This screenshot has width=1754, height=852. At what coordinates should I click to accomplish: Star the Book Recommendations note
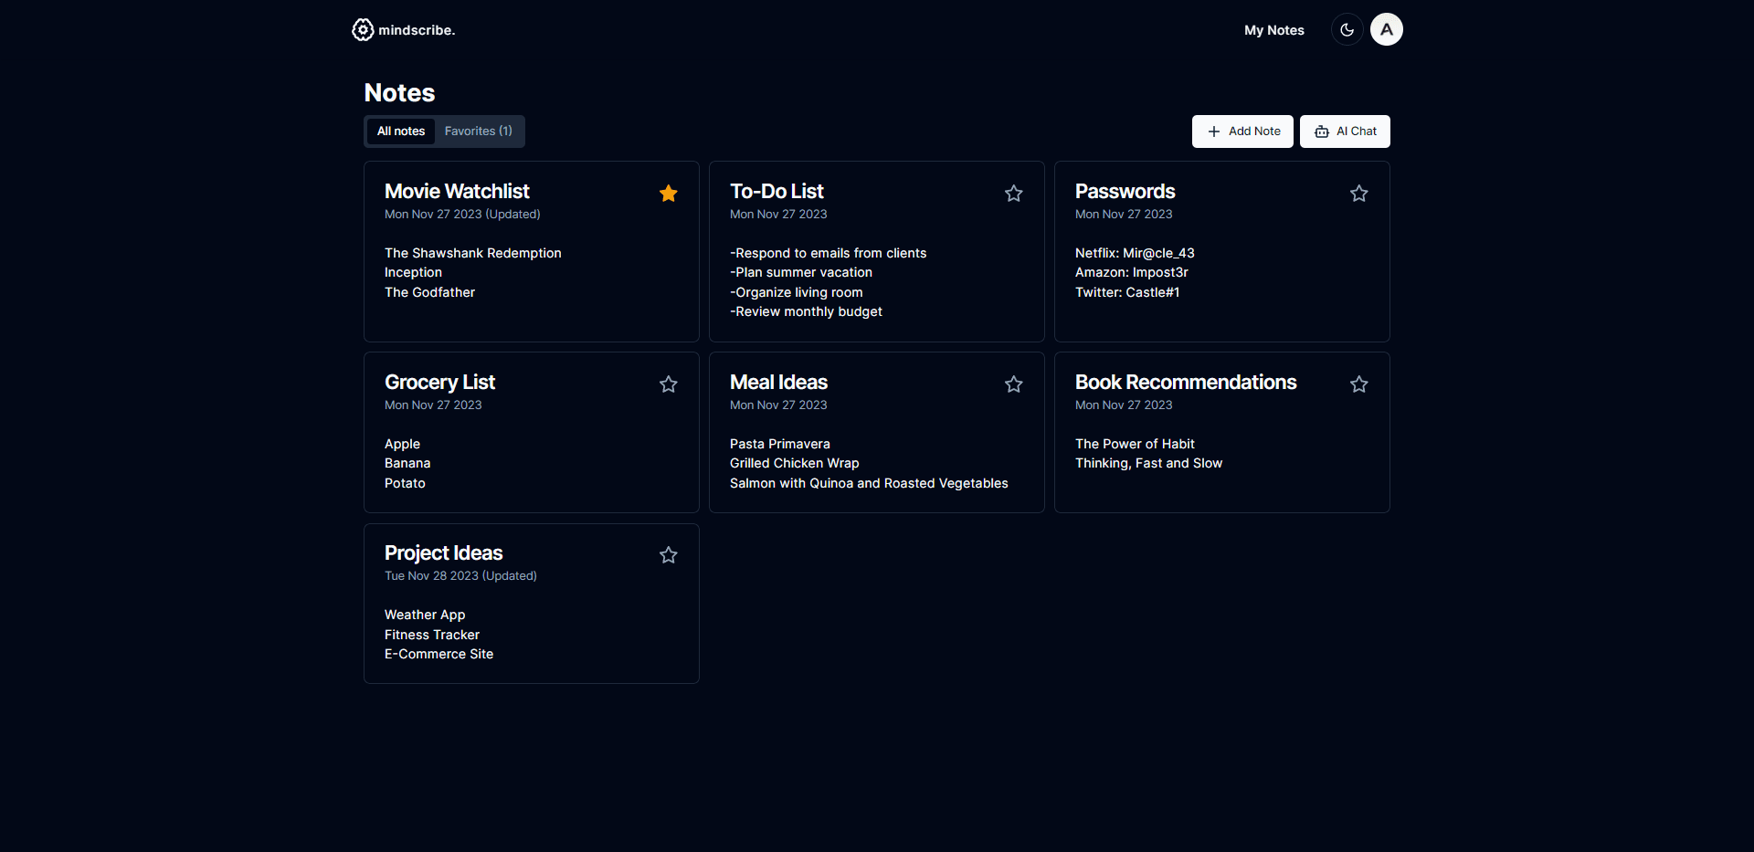(1359, 384)
